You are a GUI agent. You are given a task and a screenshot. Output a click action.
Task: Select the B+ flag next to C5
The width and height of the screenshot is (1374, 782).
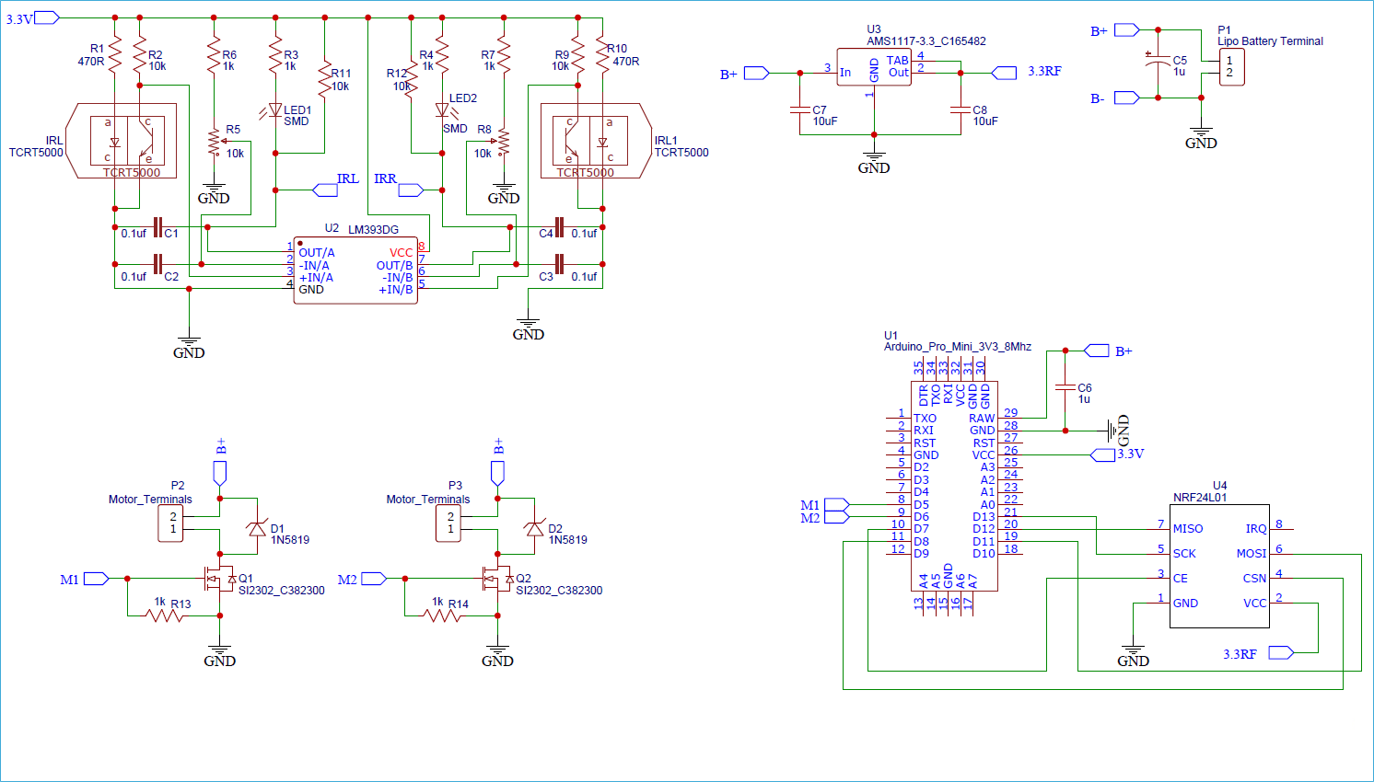click(x=1127, y=30)
